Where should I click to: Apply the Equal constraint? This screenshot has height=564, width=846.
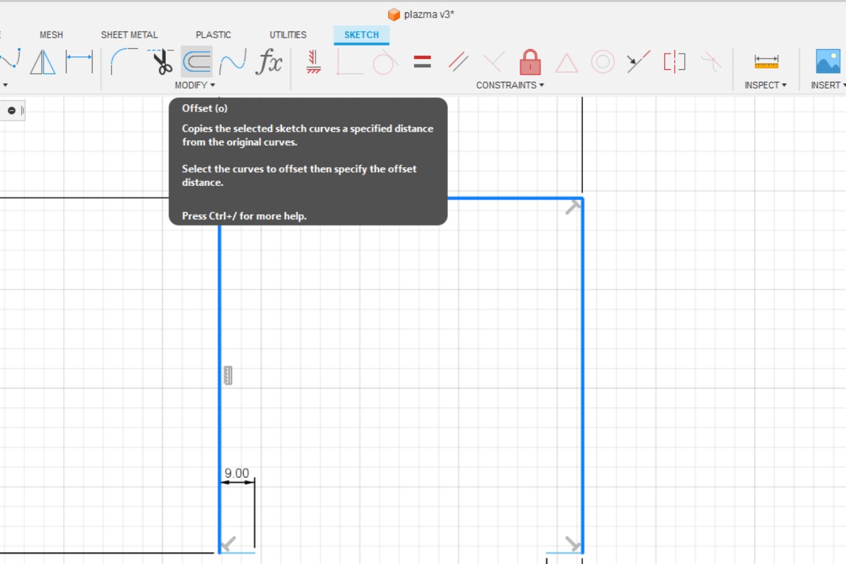(x=422, y=62)
